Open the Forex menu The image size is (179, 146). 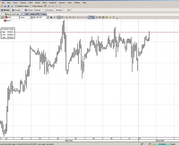point(15,3)
